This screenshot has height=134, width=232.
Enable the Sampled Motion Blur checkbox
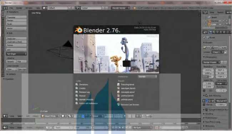coord(207,110)
